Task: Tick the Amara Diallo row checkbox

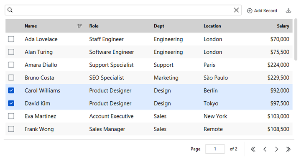Action: tap(11, 65)
